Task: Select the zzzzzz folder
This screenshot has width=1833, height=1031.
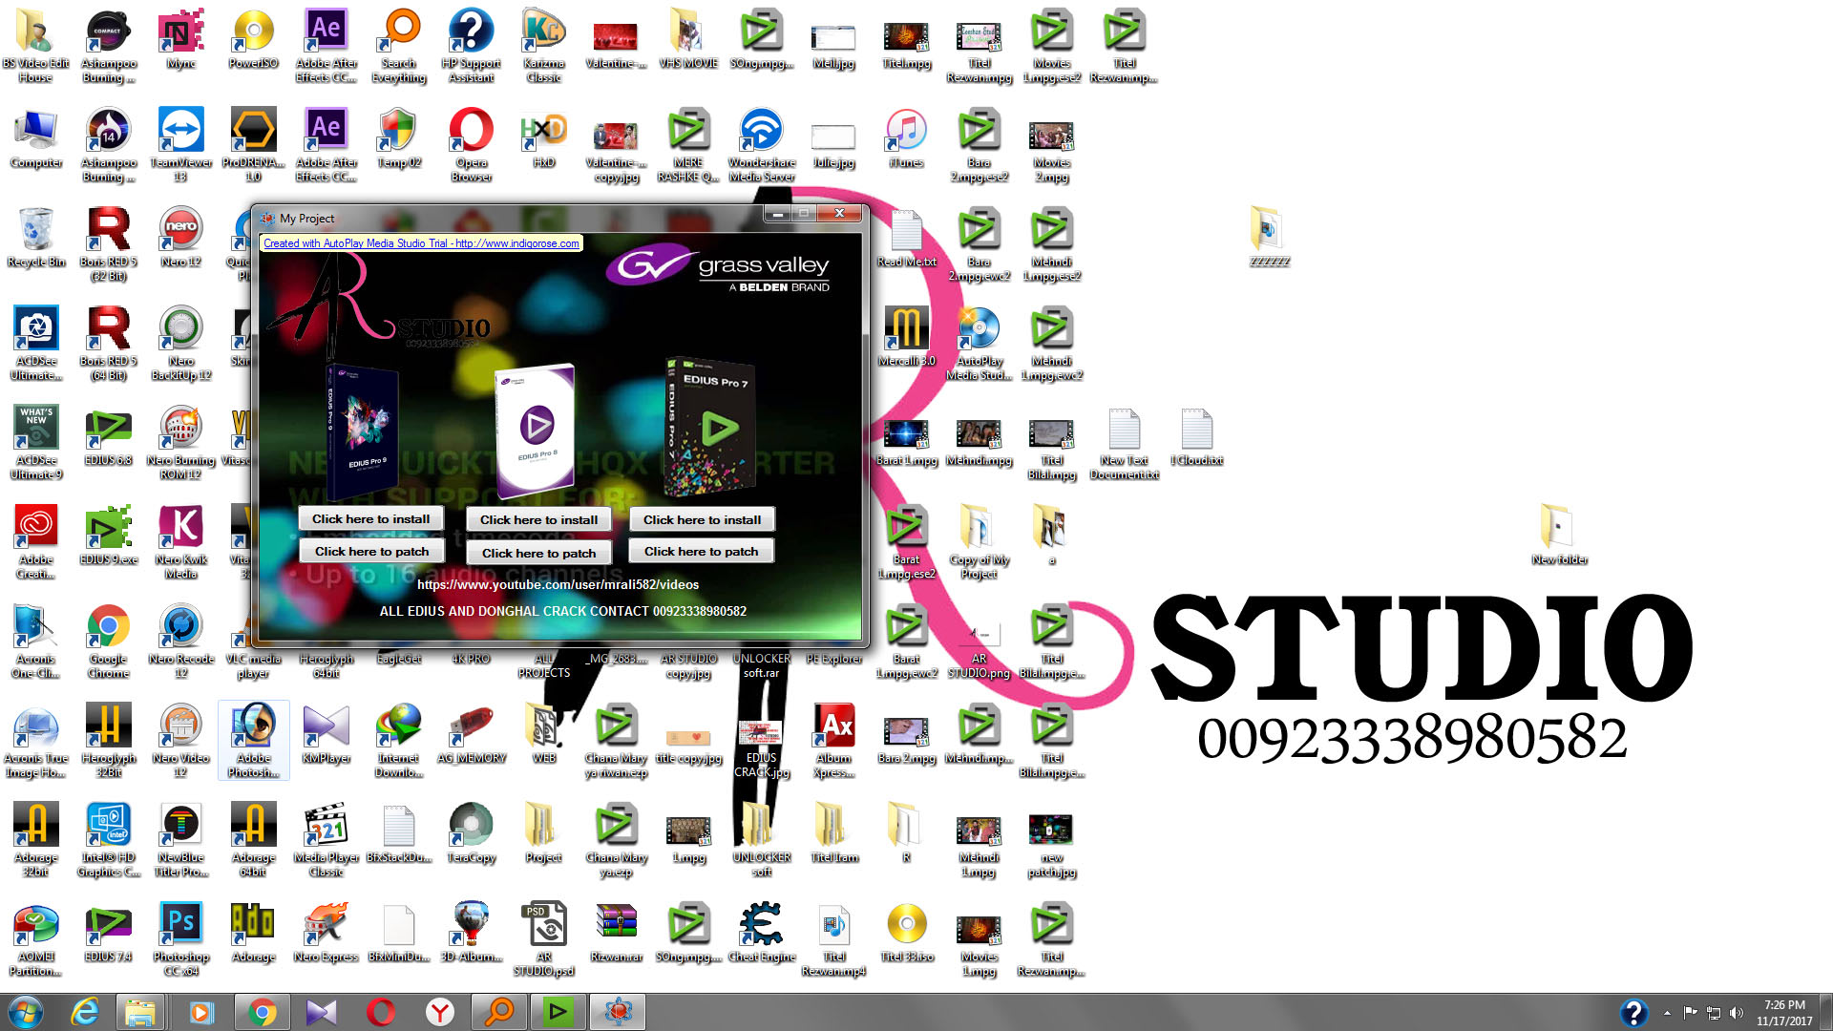Action: point(1269,239)
